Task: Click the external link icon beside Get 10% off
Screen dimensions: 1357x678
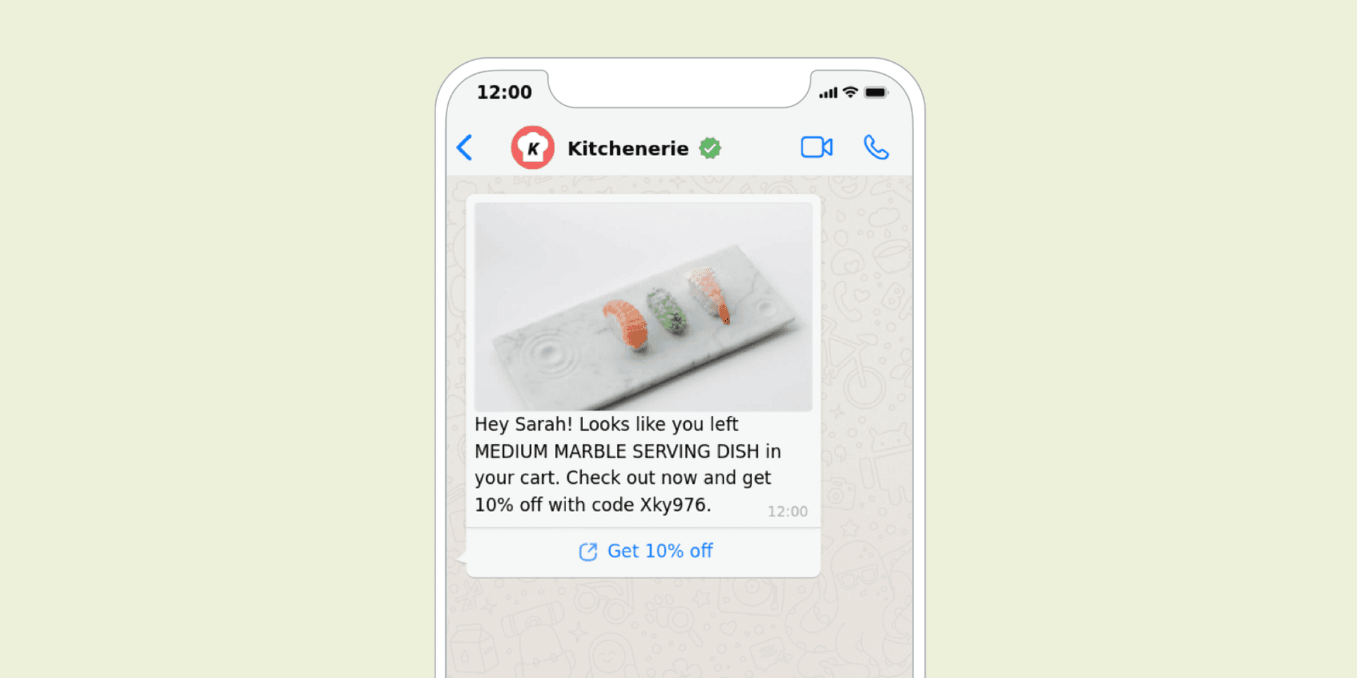Action: (588, 552)
